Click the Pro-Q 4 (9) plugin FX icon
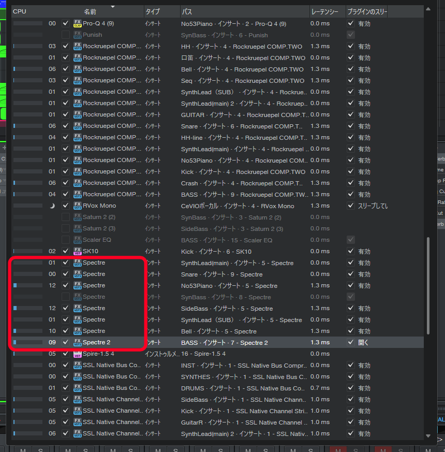 point(78,23)
